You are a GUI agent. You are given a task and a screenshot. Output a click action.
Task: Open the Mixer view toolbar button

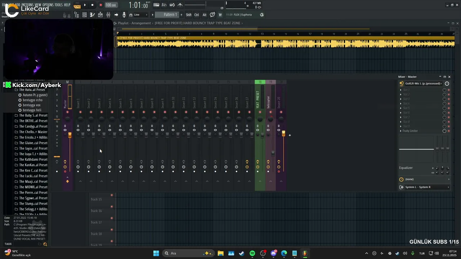click(x=108, y=15)
